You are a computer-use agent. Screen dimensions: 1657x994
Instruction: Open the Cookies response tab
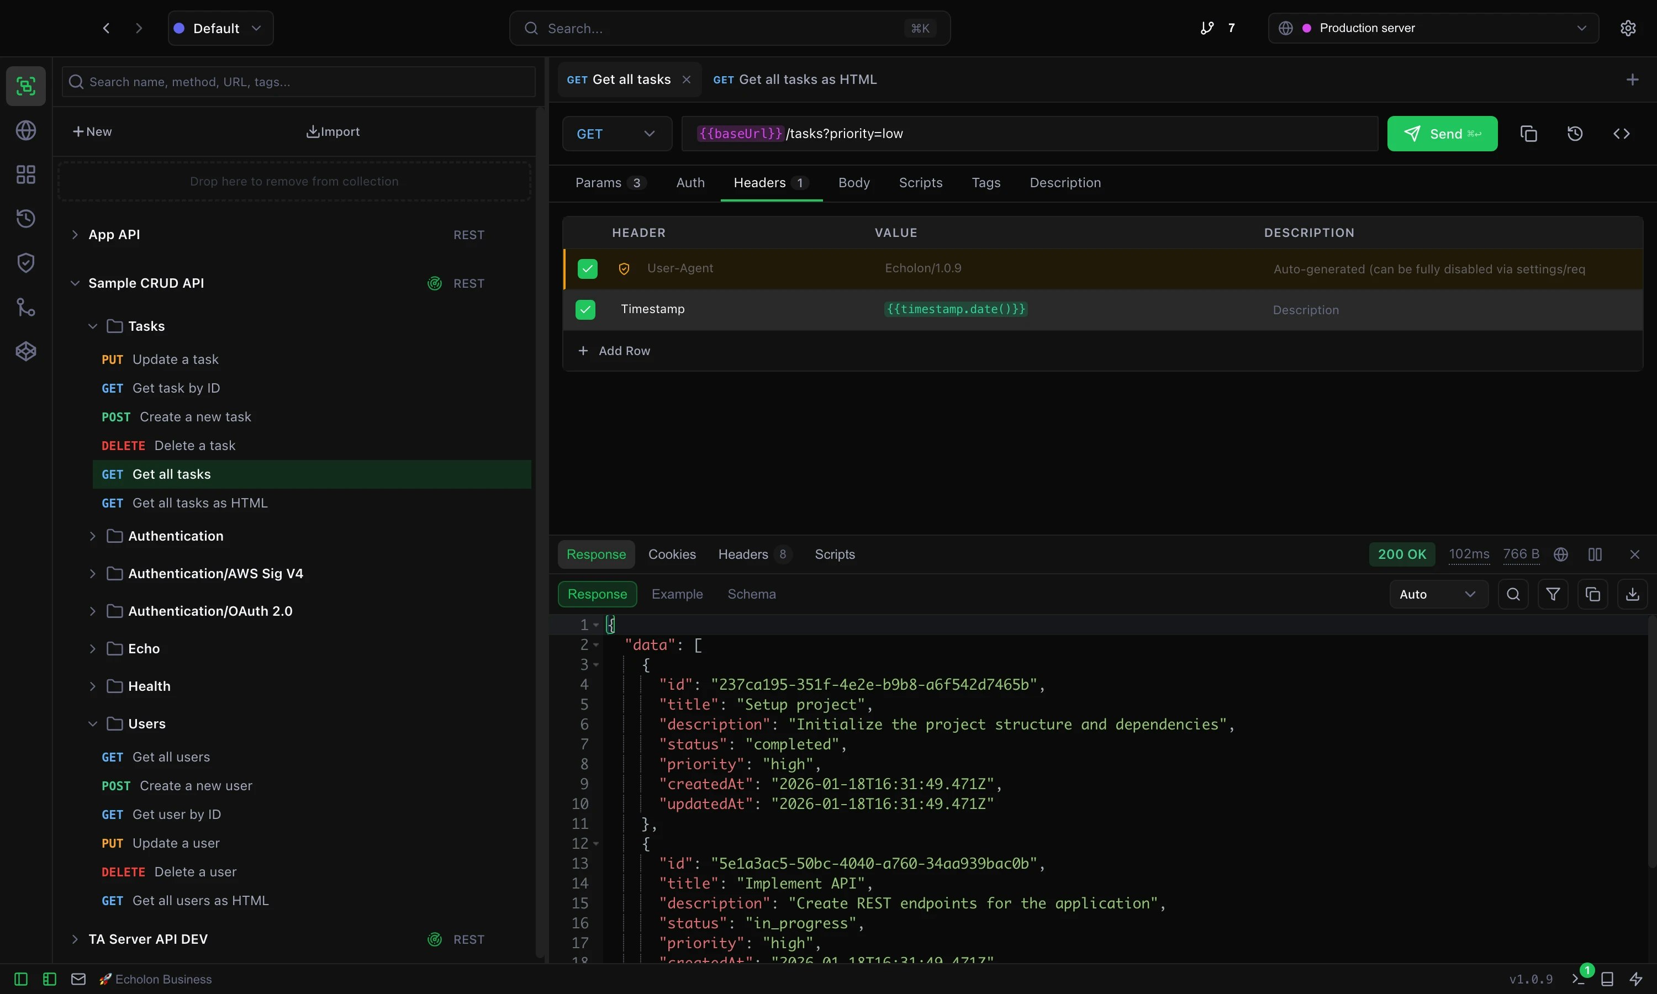coord(672,554)
